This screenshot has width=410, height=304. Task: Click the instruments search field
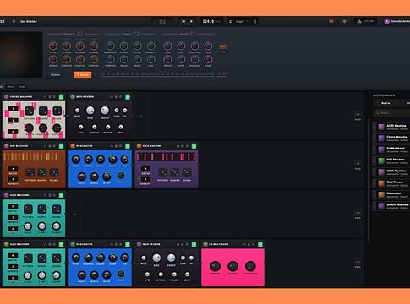pyautogui.click(x=391, y=113)
